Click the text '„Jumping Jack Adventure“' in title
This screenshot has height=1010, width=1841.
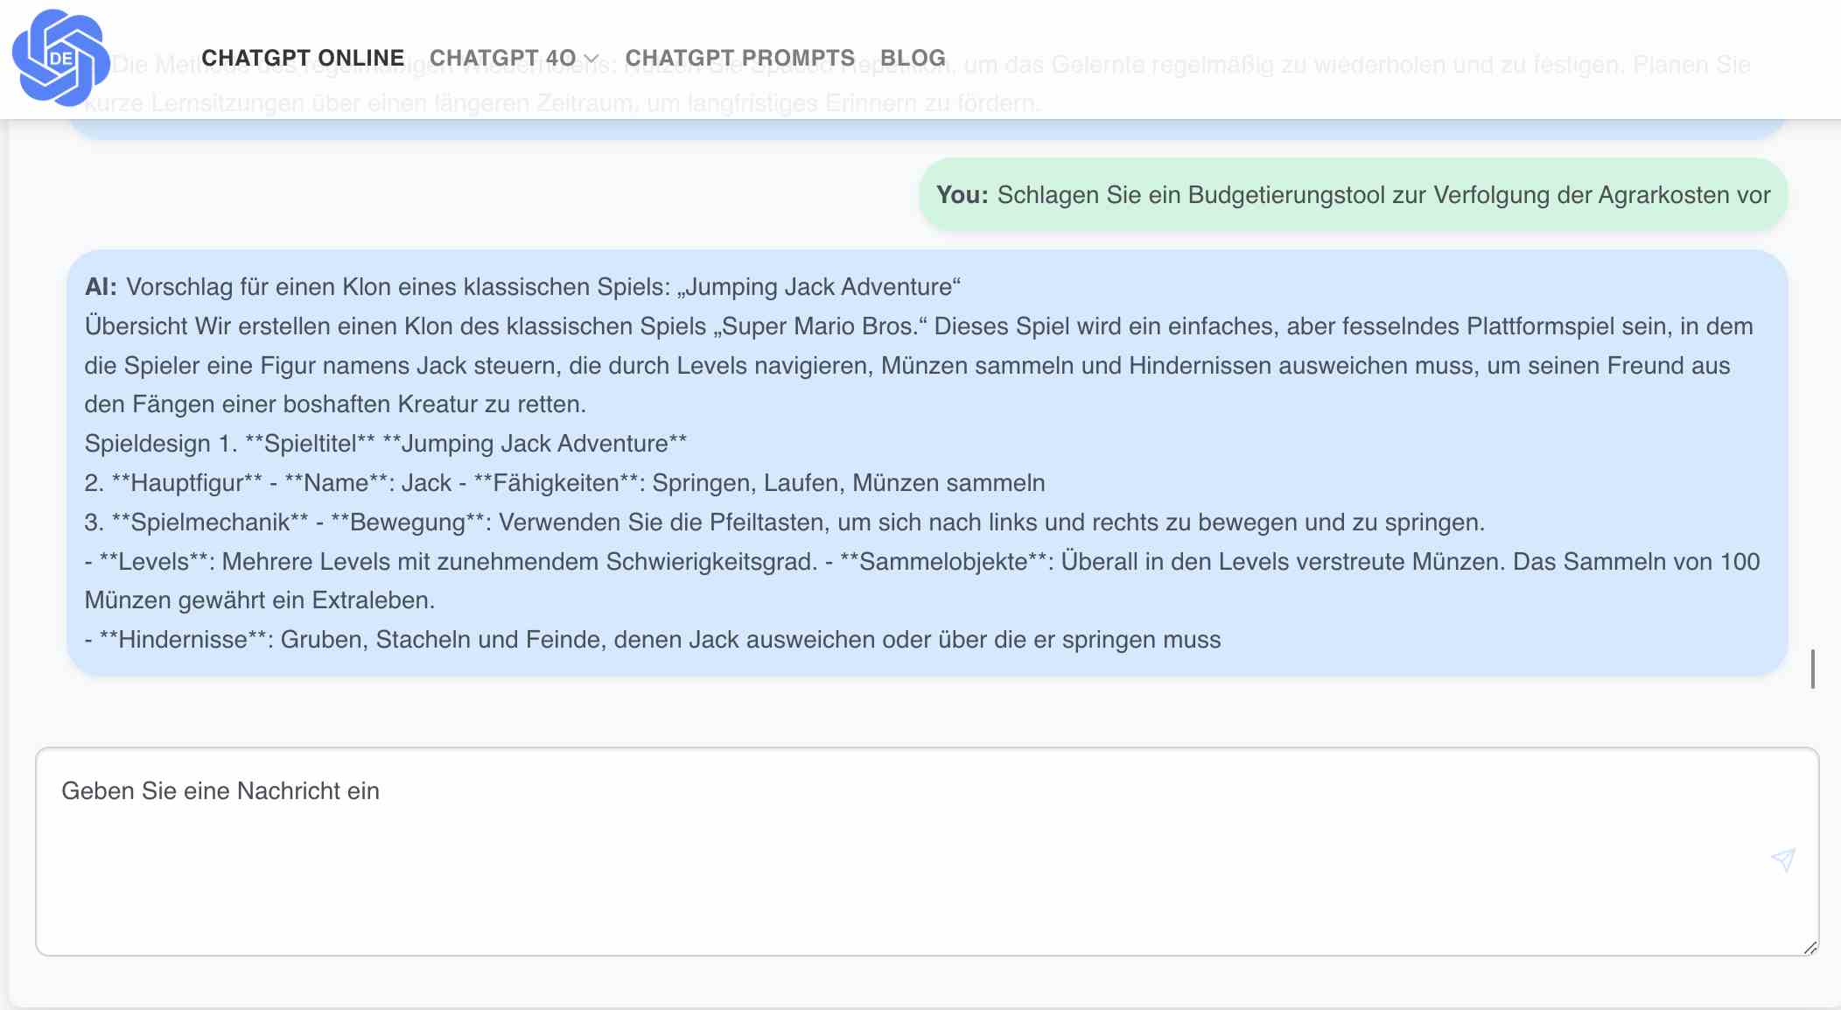coord(818,287)
